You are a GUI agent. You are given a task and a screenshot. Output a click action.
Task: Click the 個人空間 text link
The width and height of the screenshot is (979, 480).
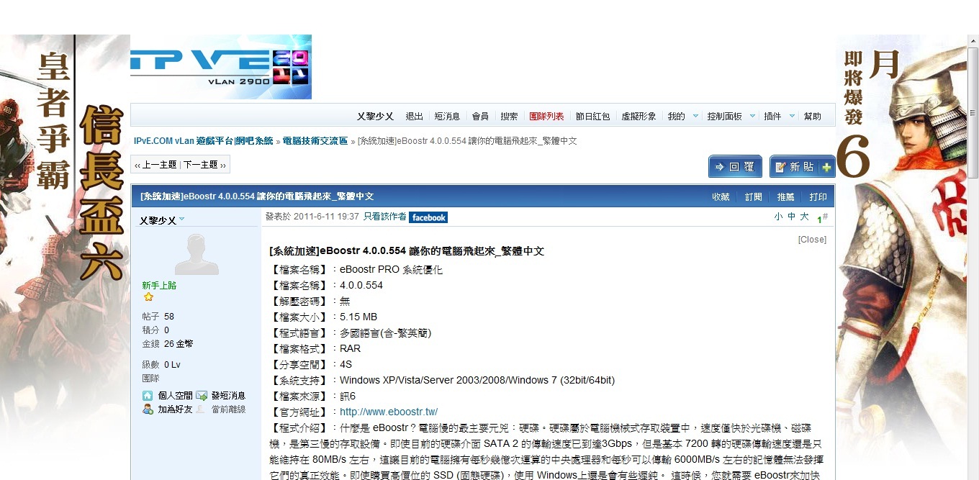coord(175,395)
